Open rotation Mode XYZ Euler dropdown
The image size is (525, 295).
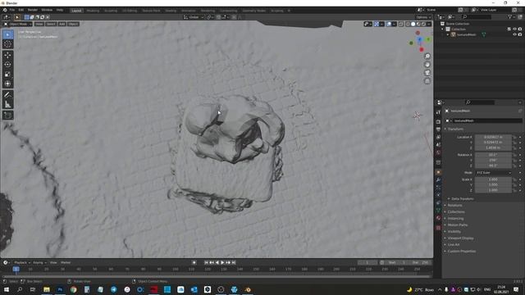(x=494, y=173)
